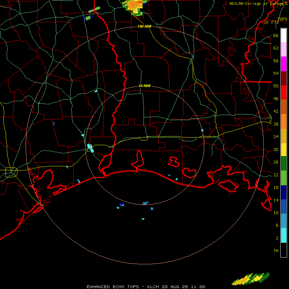Image resolution: width=289 pixels, height=289 pixels.
Task: Click the legend value '2'
Action: (x=277, y=238)
